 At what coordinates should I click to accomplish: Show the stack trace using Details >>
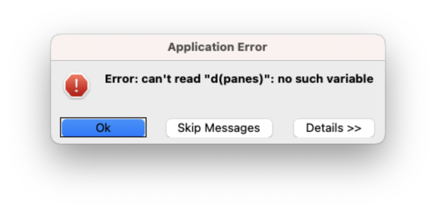(334, 128)
